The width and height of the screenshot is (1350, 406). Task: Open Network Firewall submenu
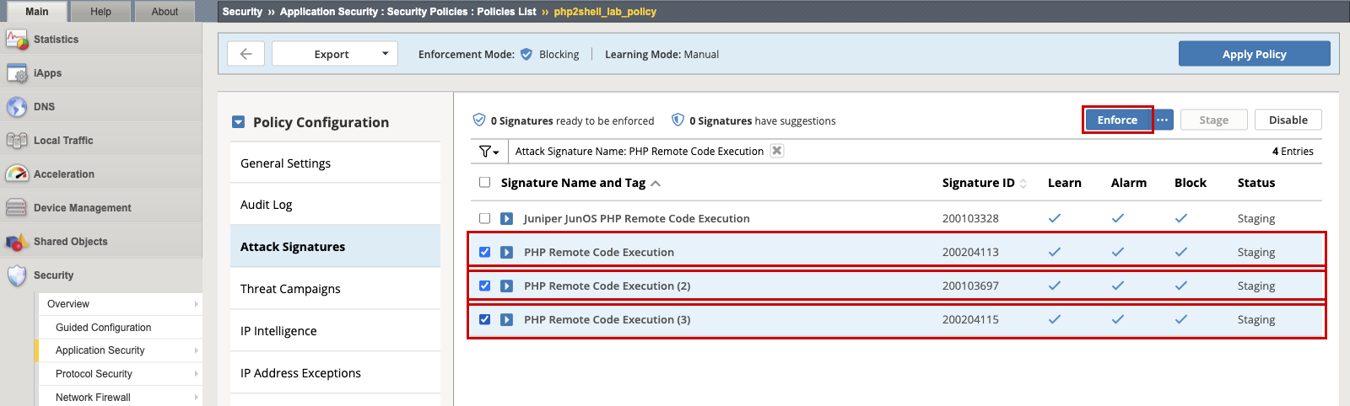pos(120,398)
